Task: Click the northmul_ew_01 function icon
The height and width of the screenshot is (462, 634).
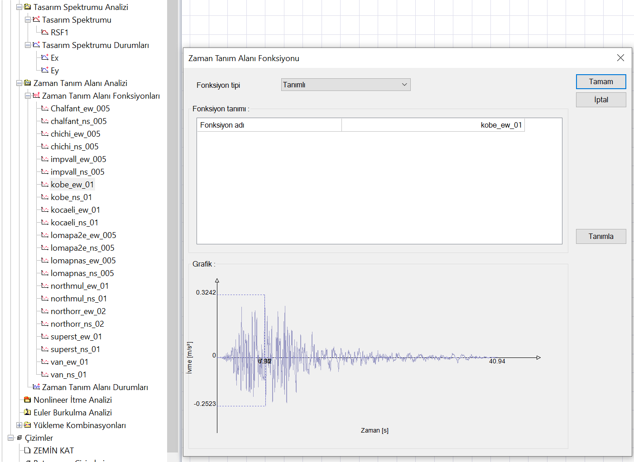Action: (x=45, y=286)
